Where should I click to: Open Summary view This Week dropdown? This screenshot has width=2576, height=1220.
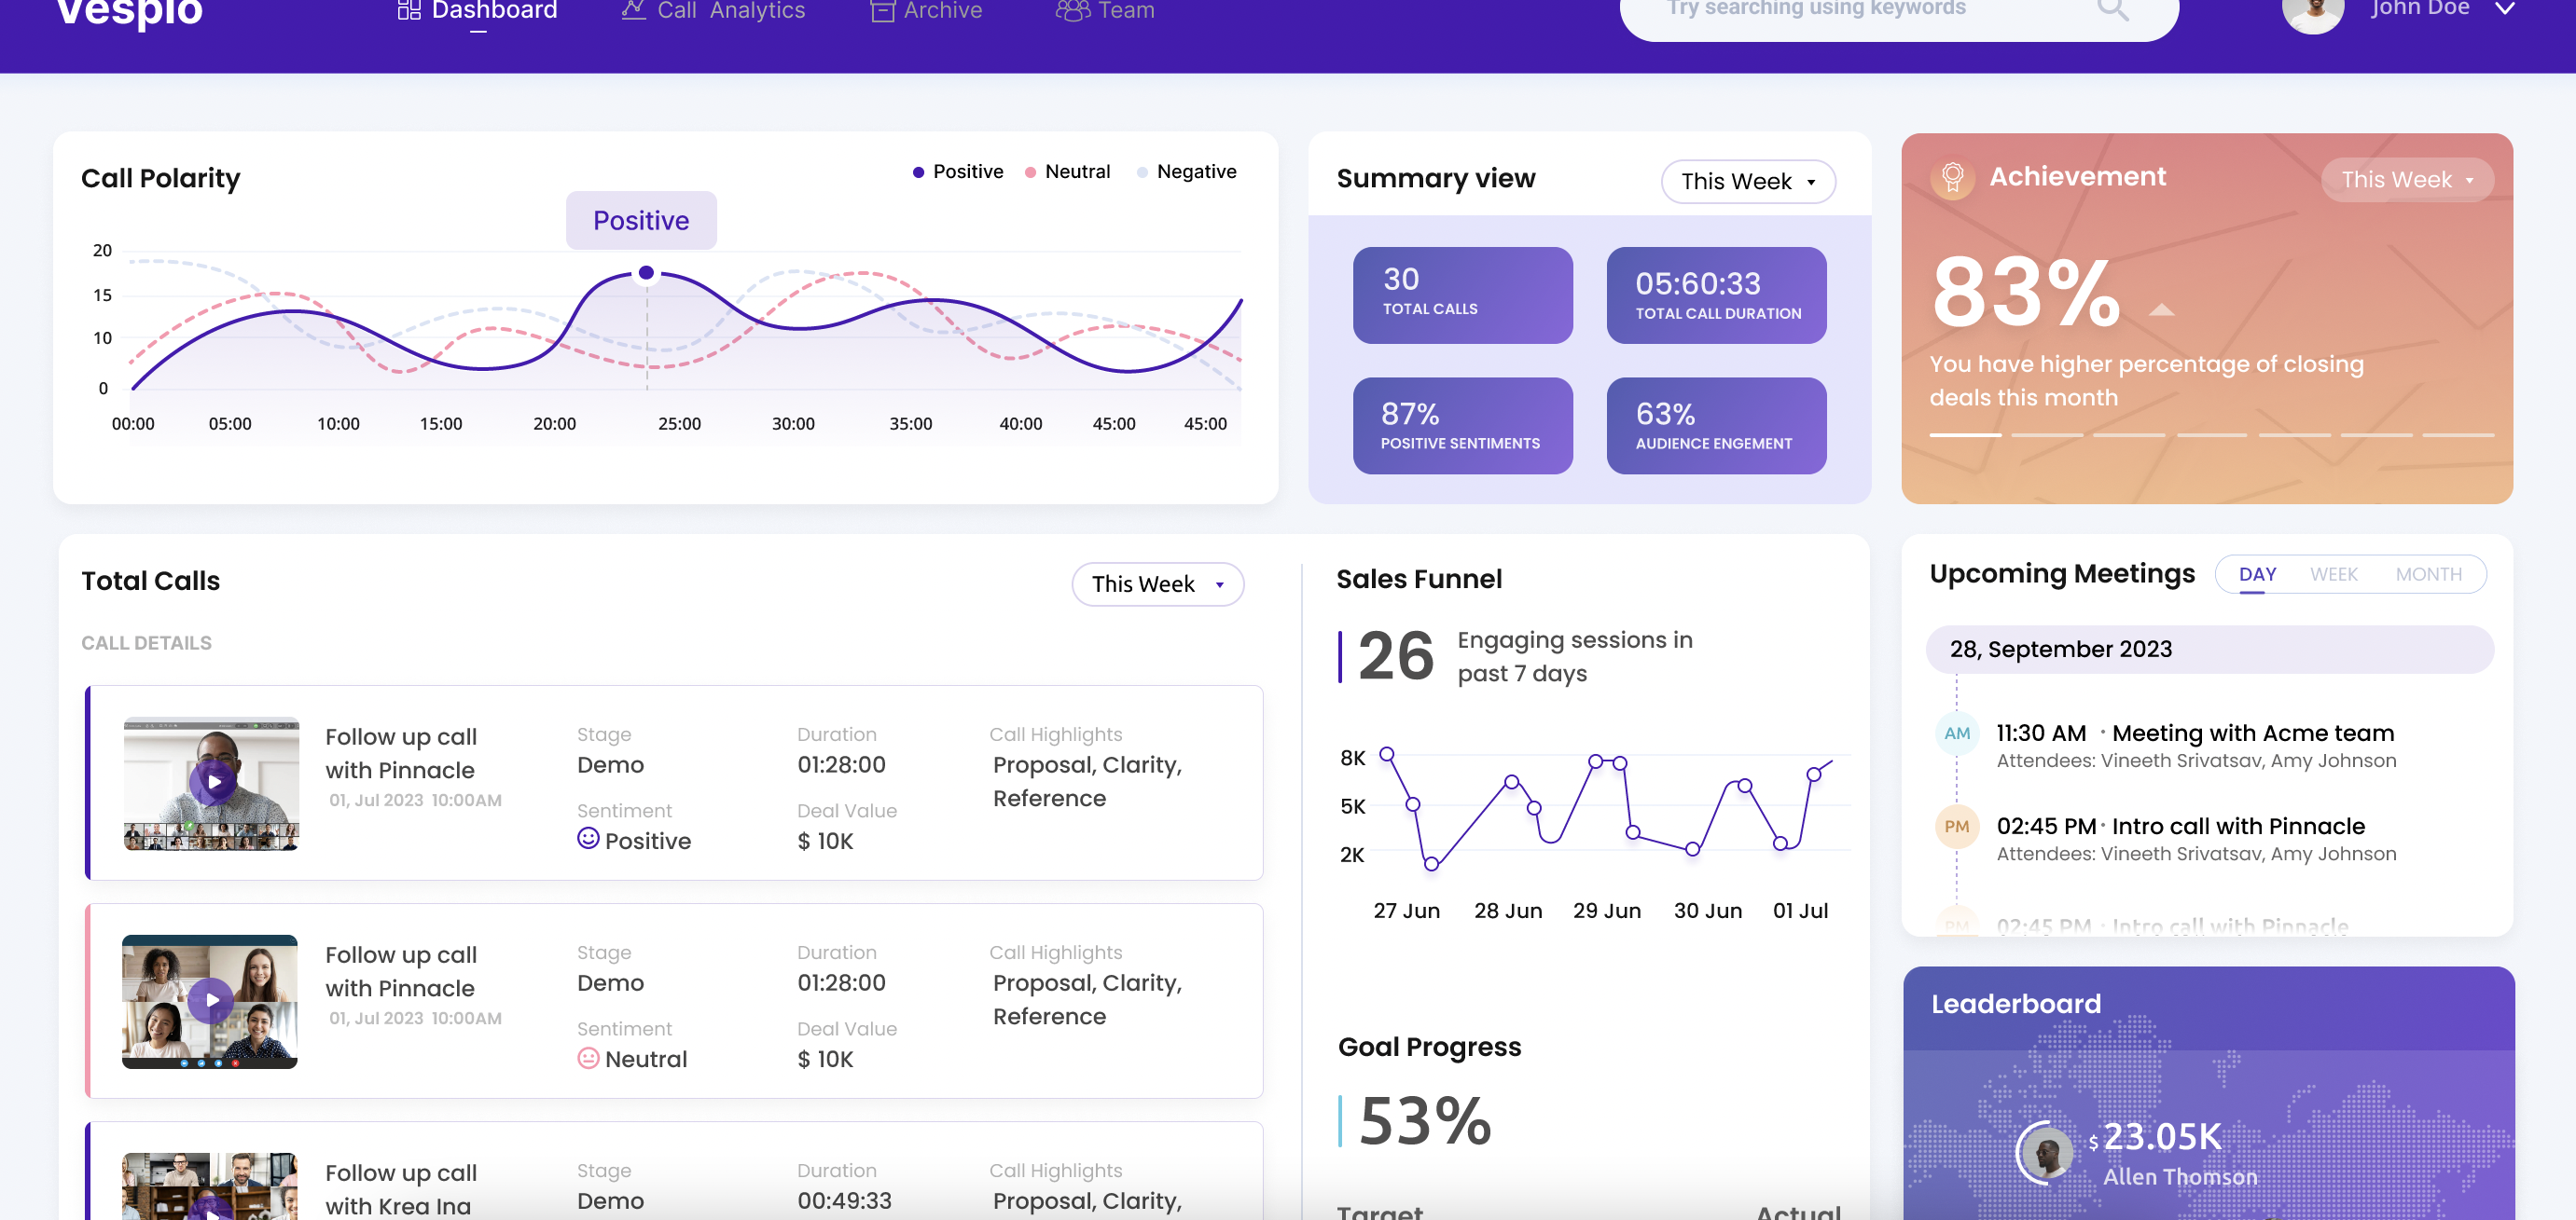coord(1747,182)
